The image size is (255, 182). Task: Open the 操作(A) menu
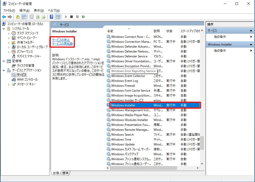[25, 11]
